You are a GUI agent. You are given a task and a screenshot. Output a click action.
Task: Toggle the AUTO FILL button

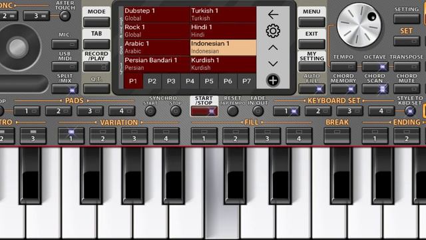pyautogui.click(x=312, y=89)
